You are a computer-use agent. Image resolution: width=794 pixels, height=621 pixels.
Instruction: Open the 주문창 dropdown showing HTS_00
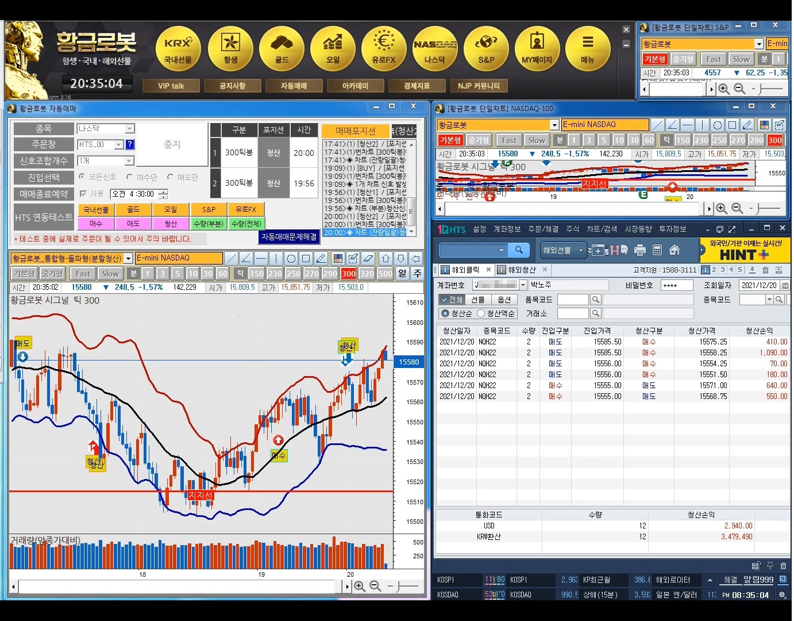point(119,145)
